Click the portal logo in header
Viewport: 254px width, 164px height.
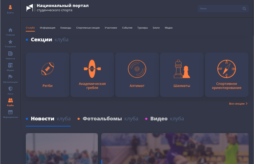30,8
